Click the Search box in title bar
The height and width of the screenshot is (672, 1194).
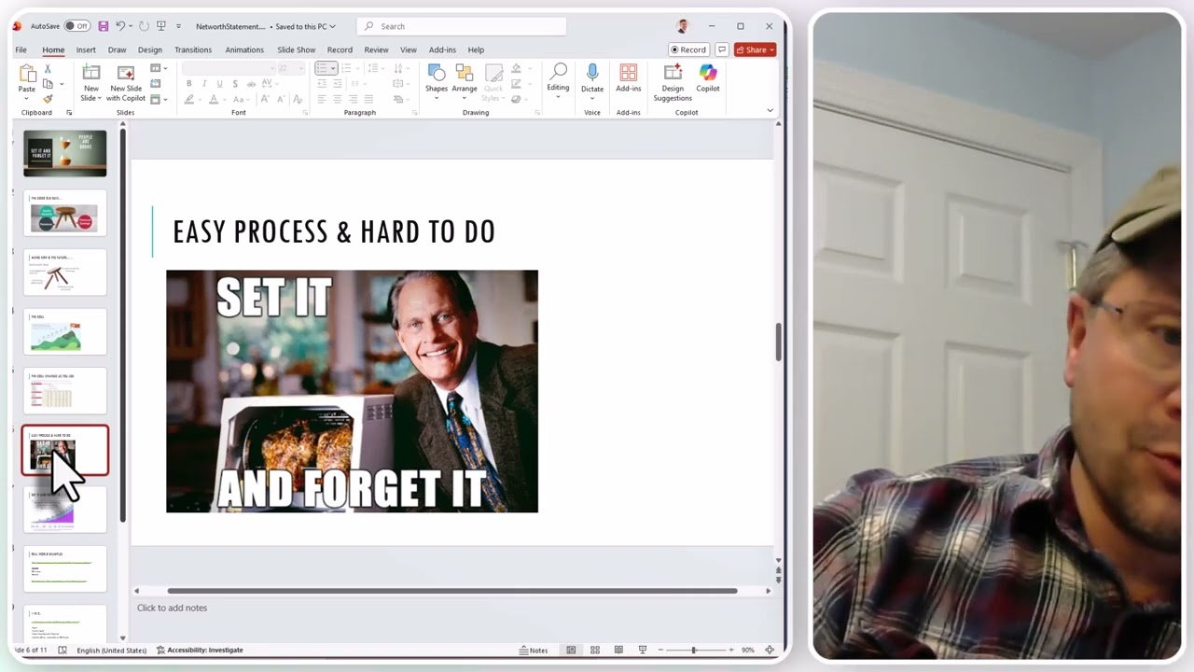tap(462, 26)
